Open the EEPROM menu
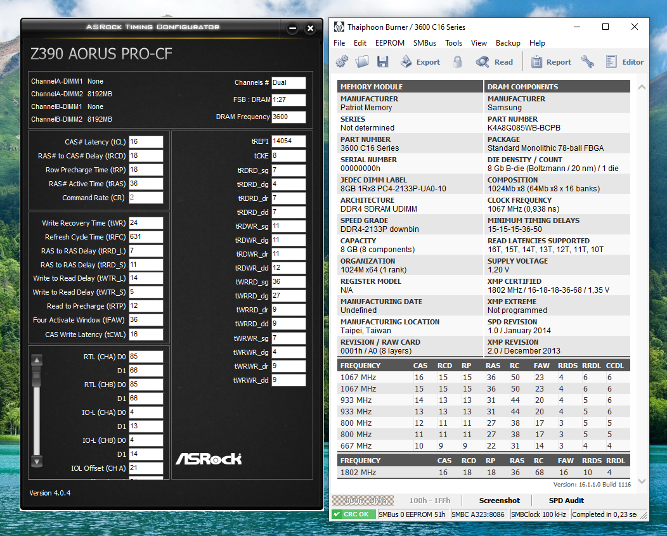Viewport: 667px width, 536px height. [x=390, y=43]
